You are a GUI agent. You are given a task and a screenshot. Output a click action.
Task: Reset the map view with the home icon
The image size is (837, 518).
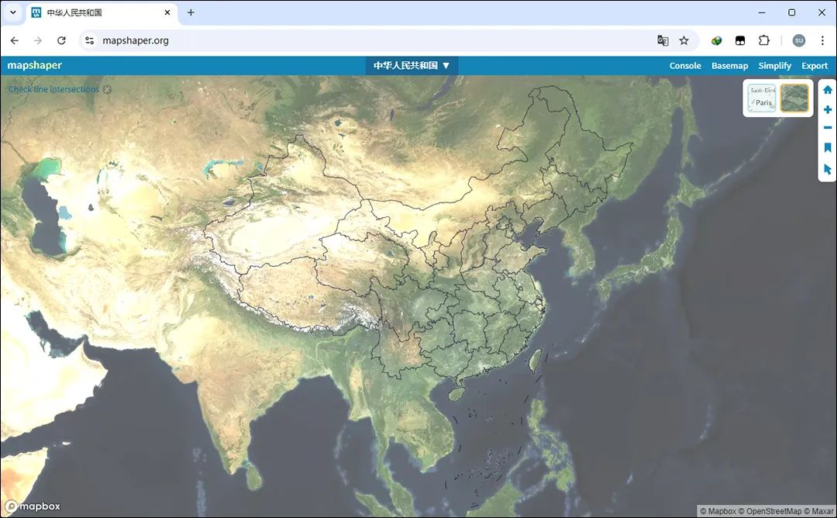[827, 89]
